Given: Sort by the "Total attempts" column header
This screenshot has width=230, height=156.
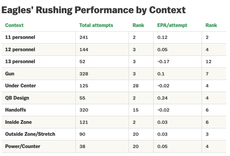Looking at the screenshot, I should [x=96, y=25].
